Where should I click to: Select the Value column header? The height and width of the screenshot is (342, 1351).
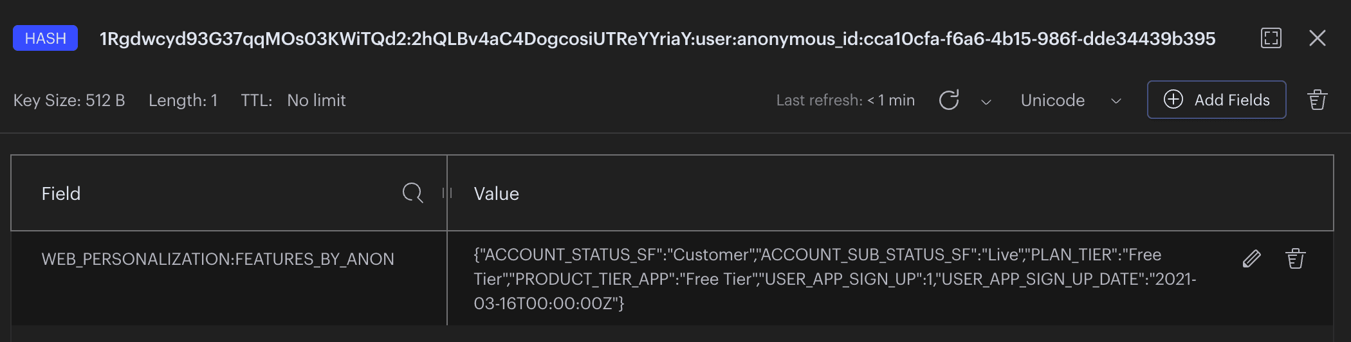[x=496, y=194]
